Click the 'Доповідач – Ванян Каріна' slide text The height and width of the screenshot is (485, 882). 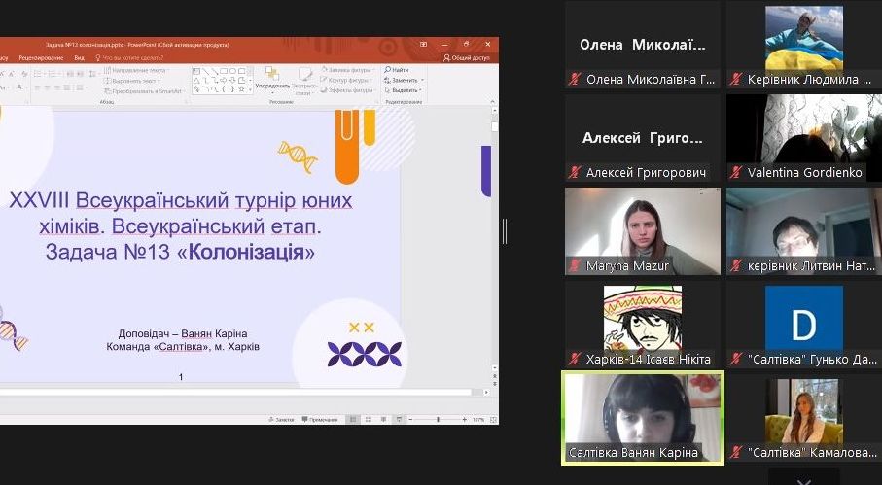[x=183, y=333]
